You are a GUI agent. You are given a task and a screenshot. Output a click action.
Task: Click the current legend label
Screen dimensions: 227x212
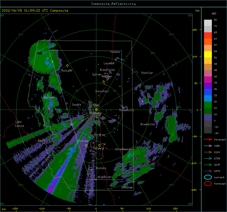coord(219,177)
